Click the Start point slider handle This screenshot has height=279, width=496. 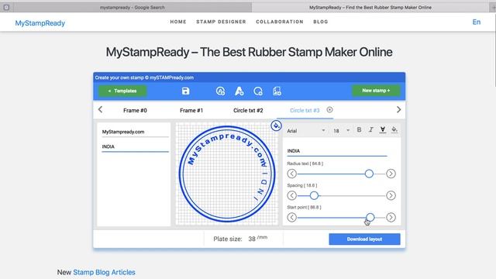pos(370,217)
